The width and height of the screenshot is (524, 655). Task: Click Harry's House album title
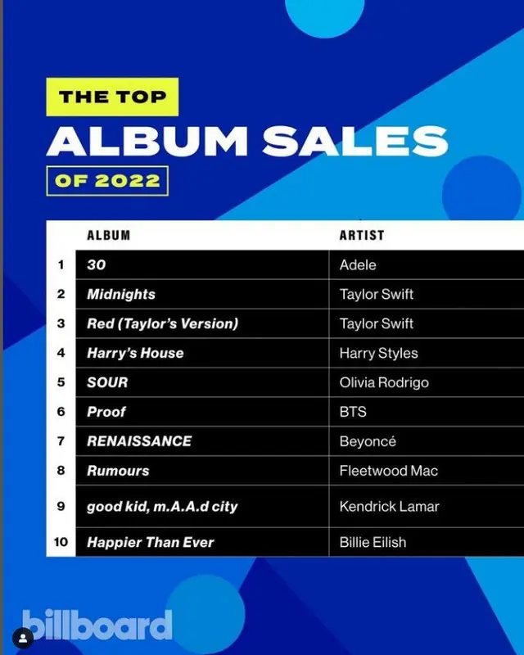pos(135,354)
